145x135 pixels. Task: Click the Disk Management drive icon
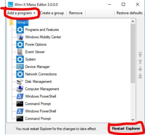(20, 82)
